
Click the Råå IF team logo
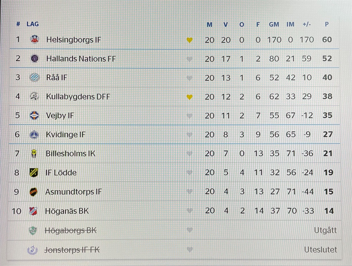[34, 78]
